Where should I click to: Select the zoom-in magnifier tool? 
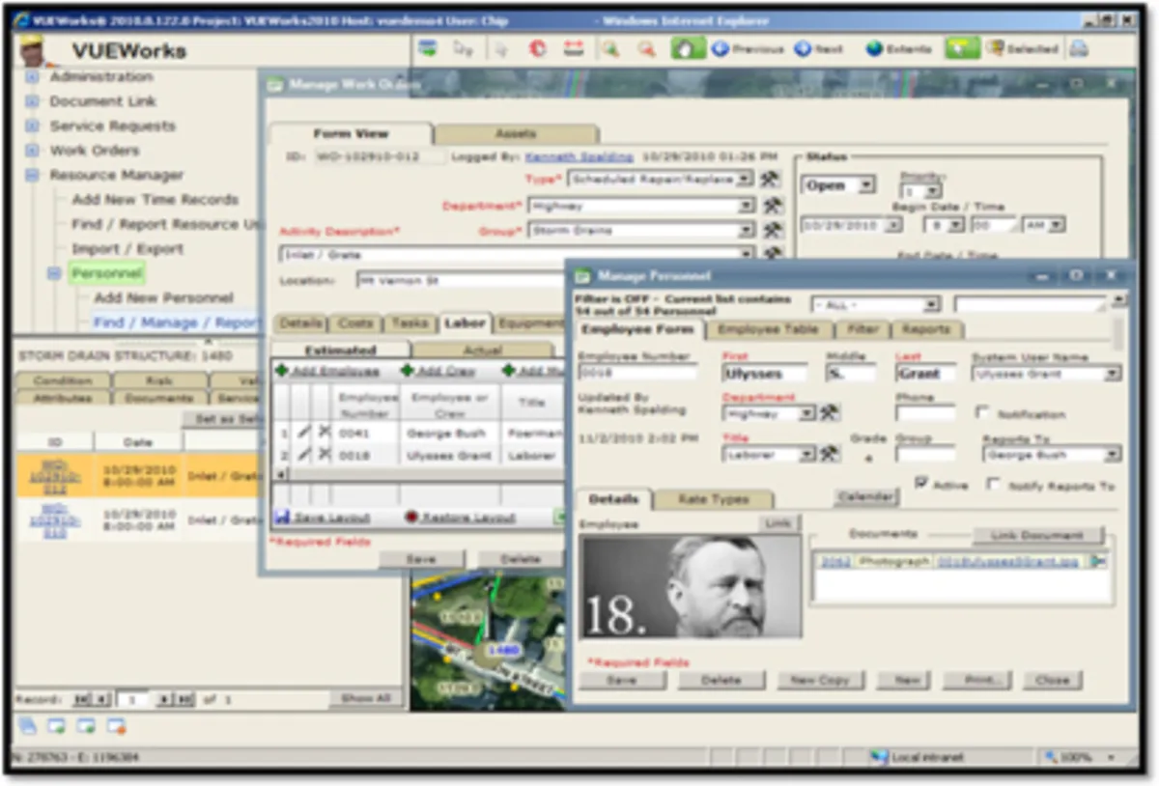609,48
